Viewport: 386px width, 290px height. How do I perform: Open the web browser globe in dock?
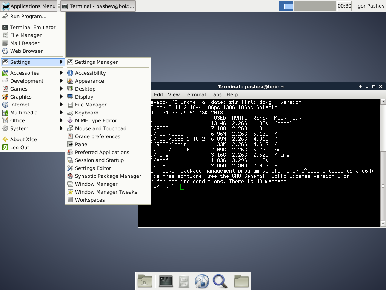tap(202, 281)
